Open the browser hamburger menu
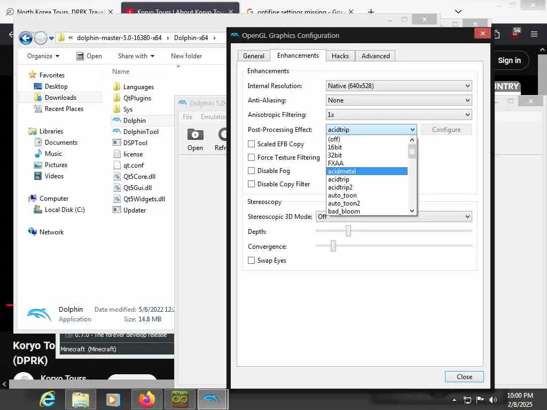Image resolution: width=547 pixels, height=410 pixels. (x=534, y=34)
